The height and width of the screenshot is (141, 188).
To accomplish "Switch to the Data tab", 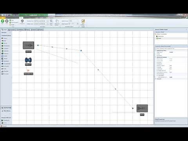I will point(27,30).
